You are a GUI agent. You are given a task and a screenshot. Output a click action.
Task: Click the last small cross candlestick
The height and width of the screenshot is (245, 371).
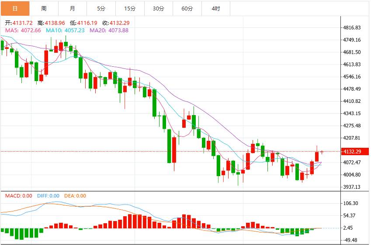point(322,152)
